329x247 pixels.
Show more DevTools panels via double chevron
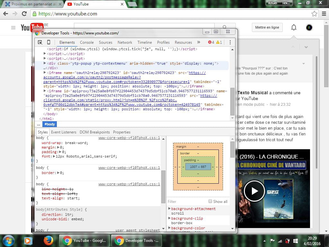pyautogui.click(x=199, y=42)
